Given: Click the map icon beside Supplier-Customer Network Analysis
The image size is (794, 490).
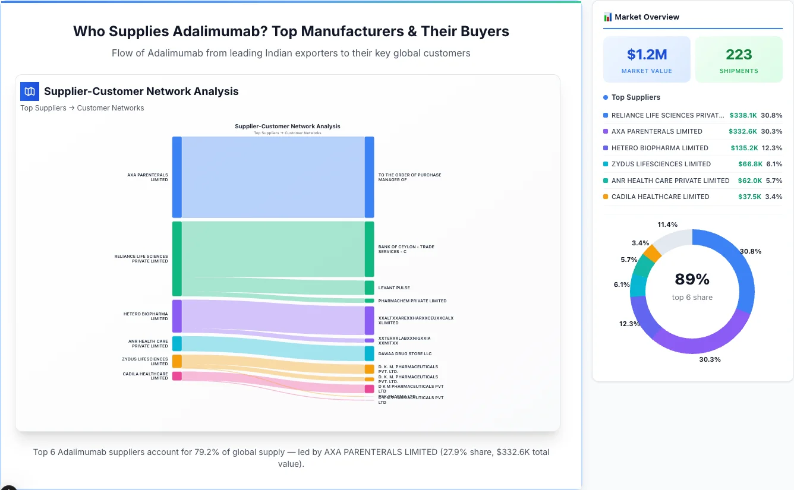Looking at the screenshot, I should 29,91.
